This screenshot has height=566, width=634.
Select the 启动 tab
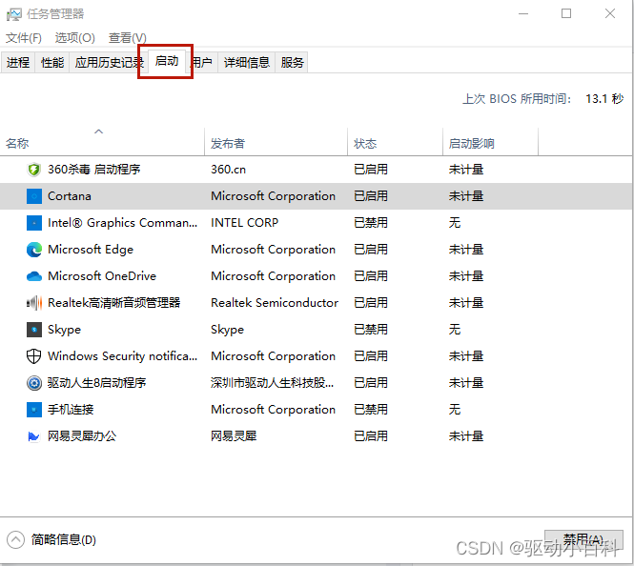point(167,61)
